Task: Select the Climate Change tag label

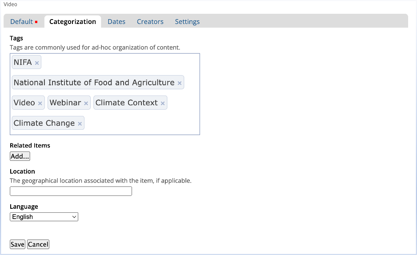Action: point(44,123)
